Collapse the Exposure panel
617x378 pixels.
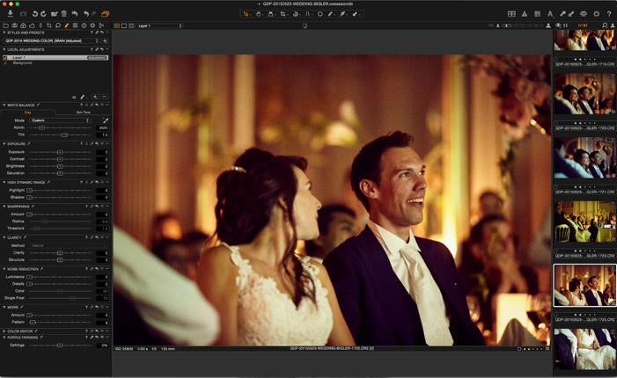click(4, 144)
